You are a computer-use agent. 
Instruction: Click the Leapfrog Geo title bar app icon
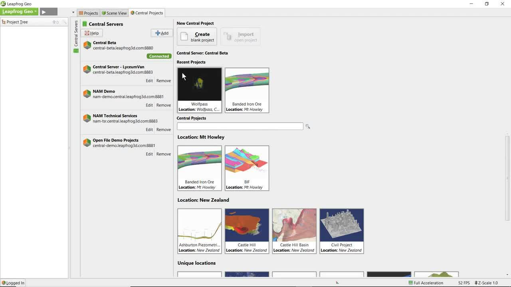tap(3, 4)
